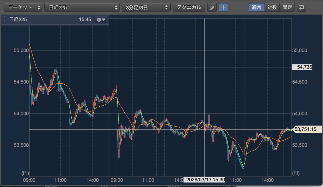
Task: Click the 15:45 time in the panel header
Action: [x=85, y=20]
